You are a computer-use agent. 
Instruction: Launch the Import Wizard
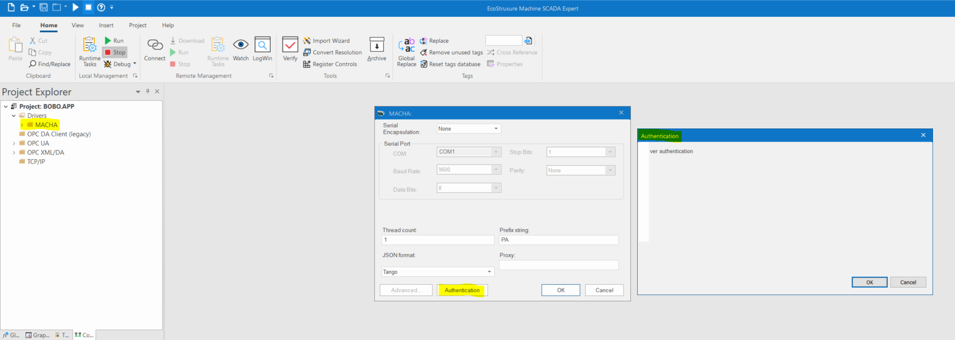(x=326, y=41)
